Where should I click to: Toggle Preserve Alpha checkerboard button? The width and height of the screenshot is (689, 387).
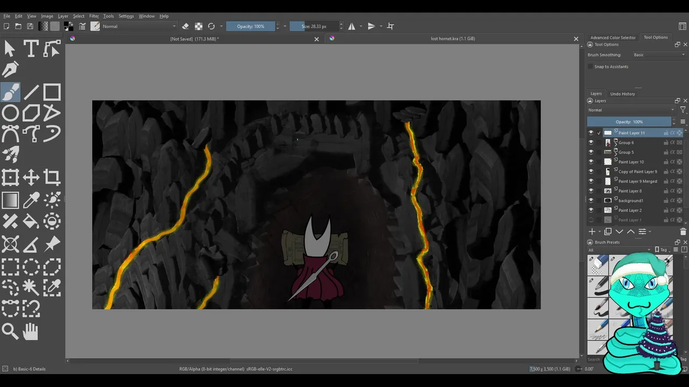pyautogui.click(x=199, y=26)
